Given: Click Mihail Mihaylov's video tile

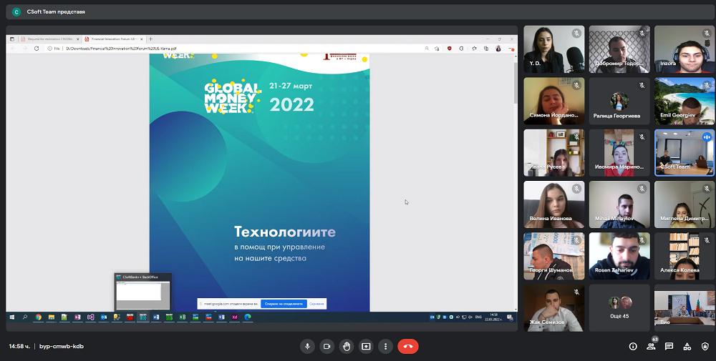Looking at the screenshot, I should click(619, 204).
